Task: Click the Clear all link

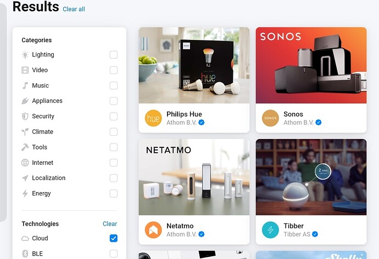Action: click(x=74, y=9)
